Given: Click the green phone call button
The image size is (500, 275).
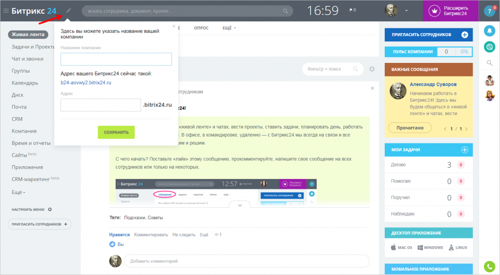Looking at the screenshot, I should [489, 266].
